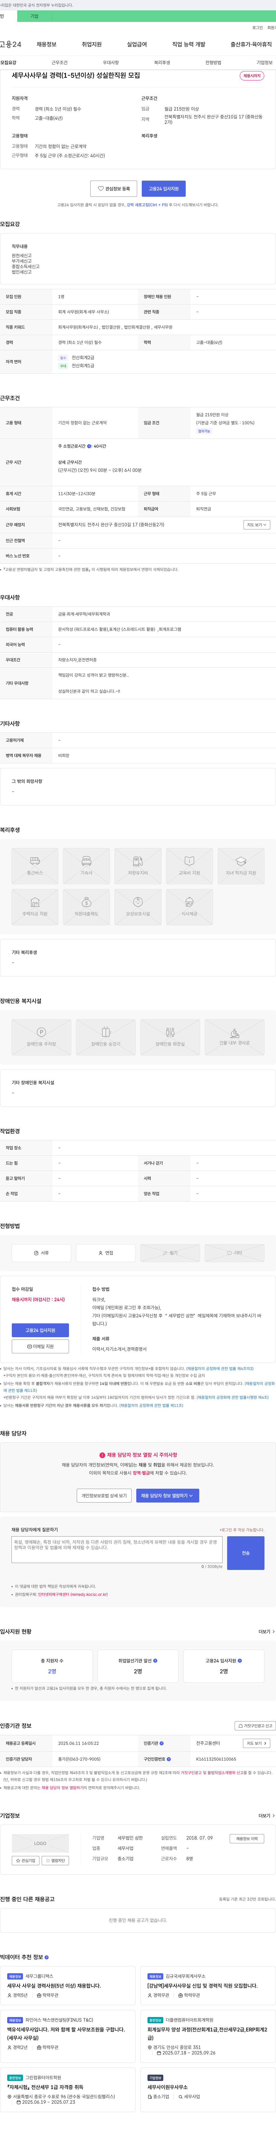The width and height of the screenshot is (276, 2138).
Task: Click the company LOGO thumbnail
Action: click(x=40, y=1843)
